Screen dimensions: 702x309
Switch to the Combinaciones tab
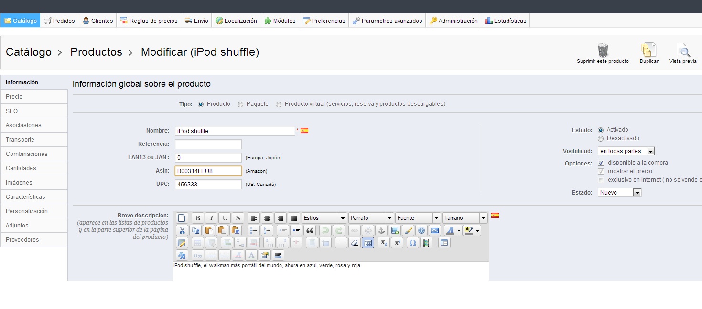click(34, 154)
